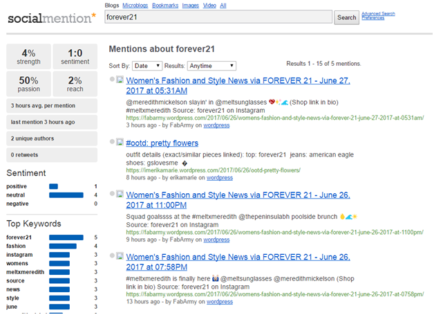Click the grey sentiment dot of the June 26 11:00PM result
The width and height of the screenshot is (434, 315).
(x=112, y=194)
